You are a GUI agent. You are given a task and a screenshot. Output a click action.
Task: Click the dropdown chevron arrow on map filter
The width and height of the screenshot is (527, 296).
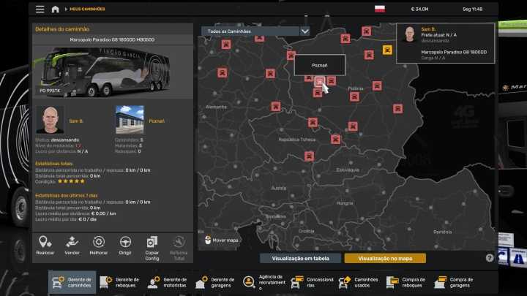click(304, 31)
